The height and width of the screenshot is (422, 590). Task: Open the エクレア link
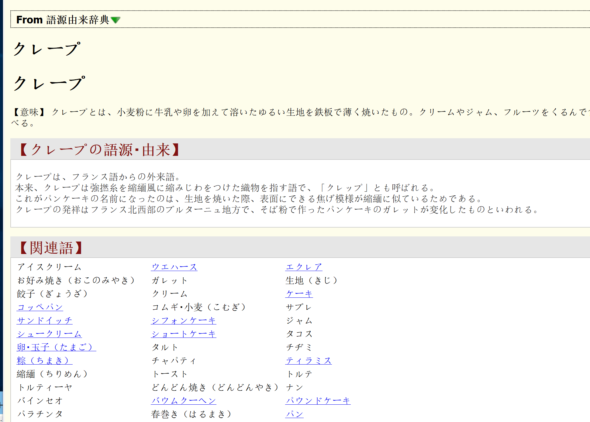pyautogui.click(x=304, y=267)
